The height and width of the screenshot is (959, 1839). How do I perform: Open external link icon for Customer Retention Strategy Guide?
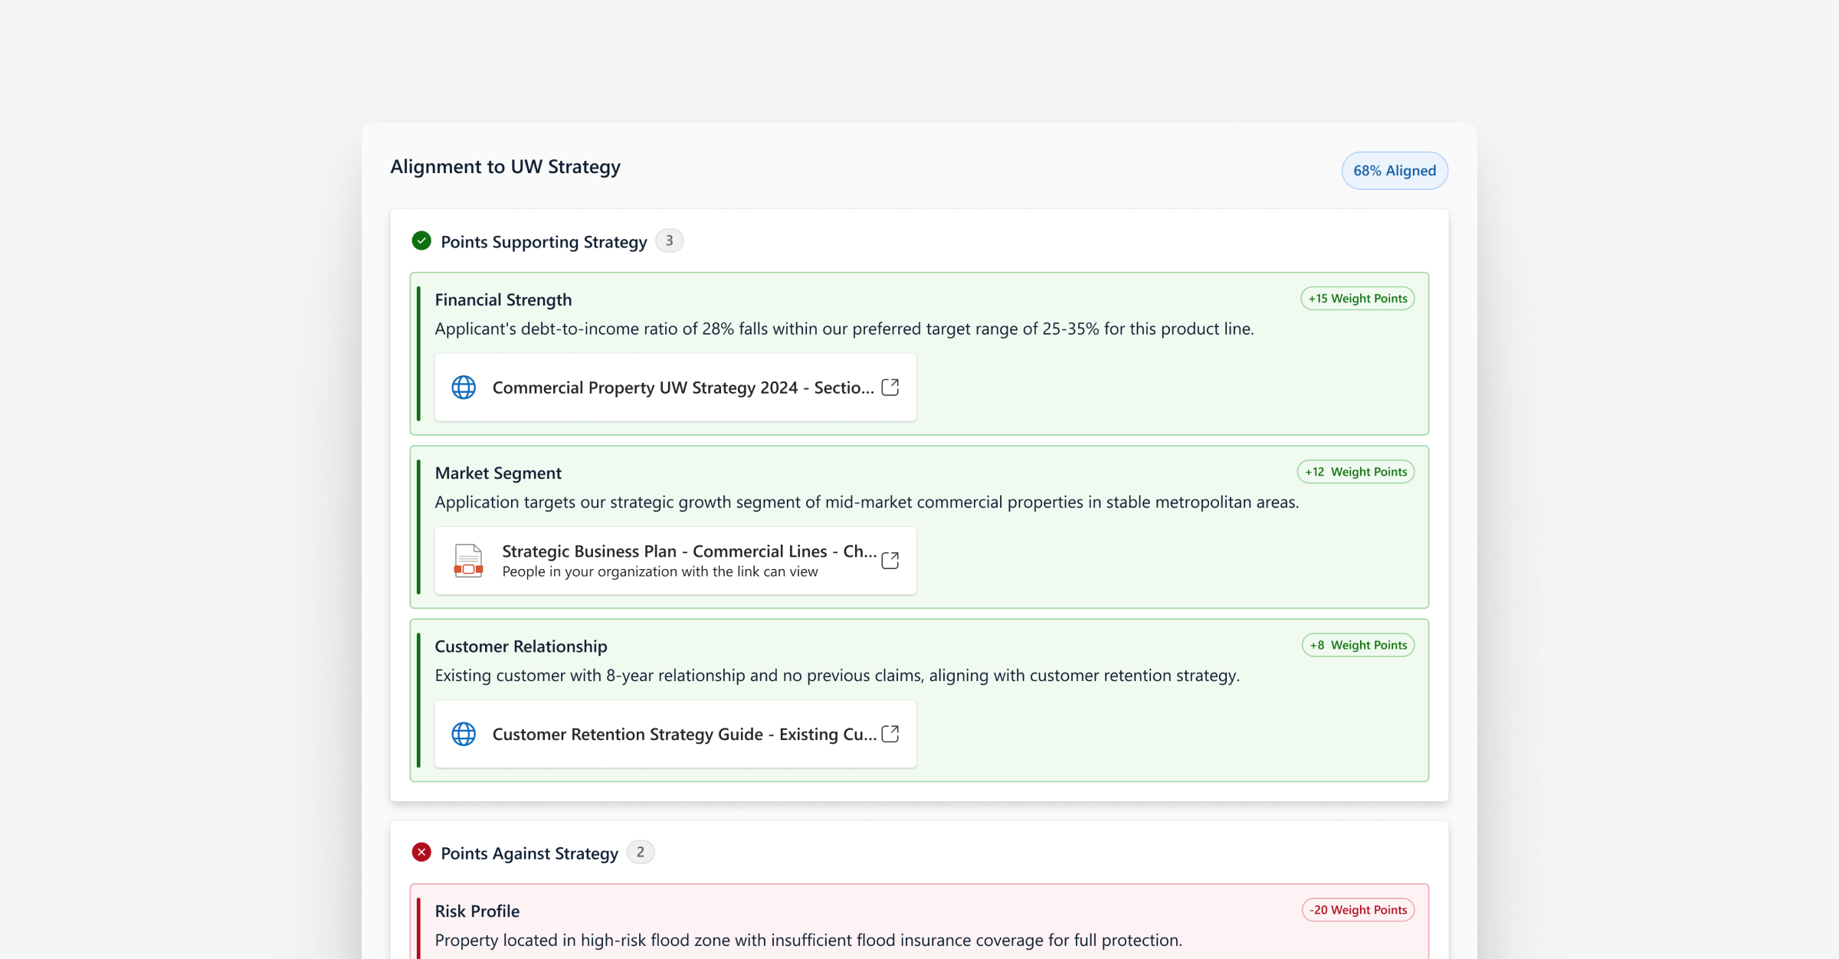point(890,734)
